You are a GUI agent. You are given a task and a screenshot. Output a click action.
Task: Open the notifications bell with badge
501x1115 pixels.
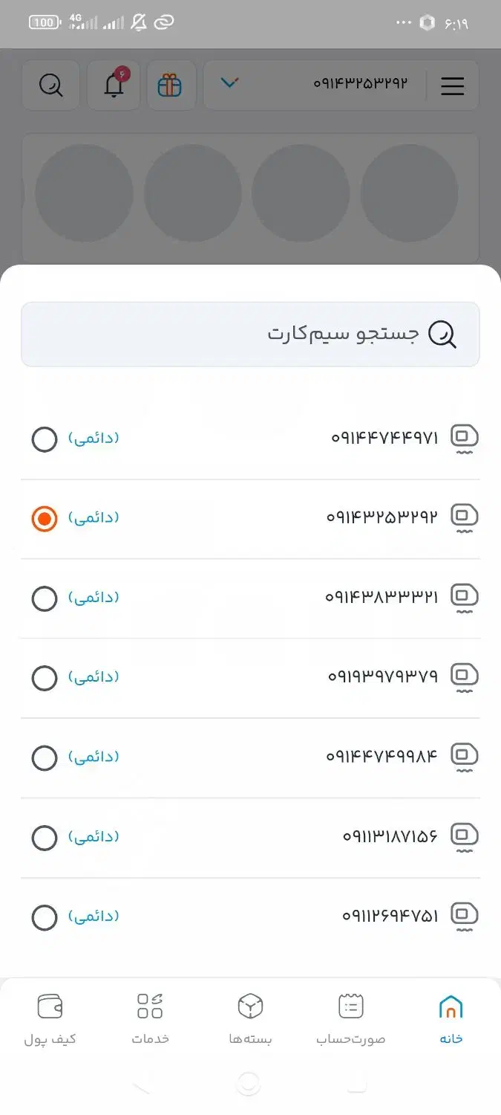(113, 84)
